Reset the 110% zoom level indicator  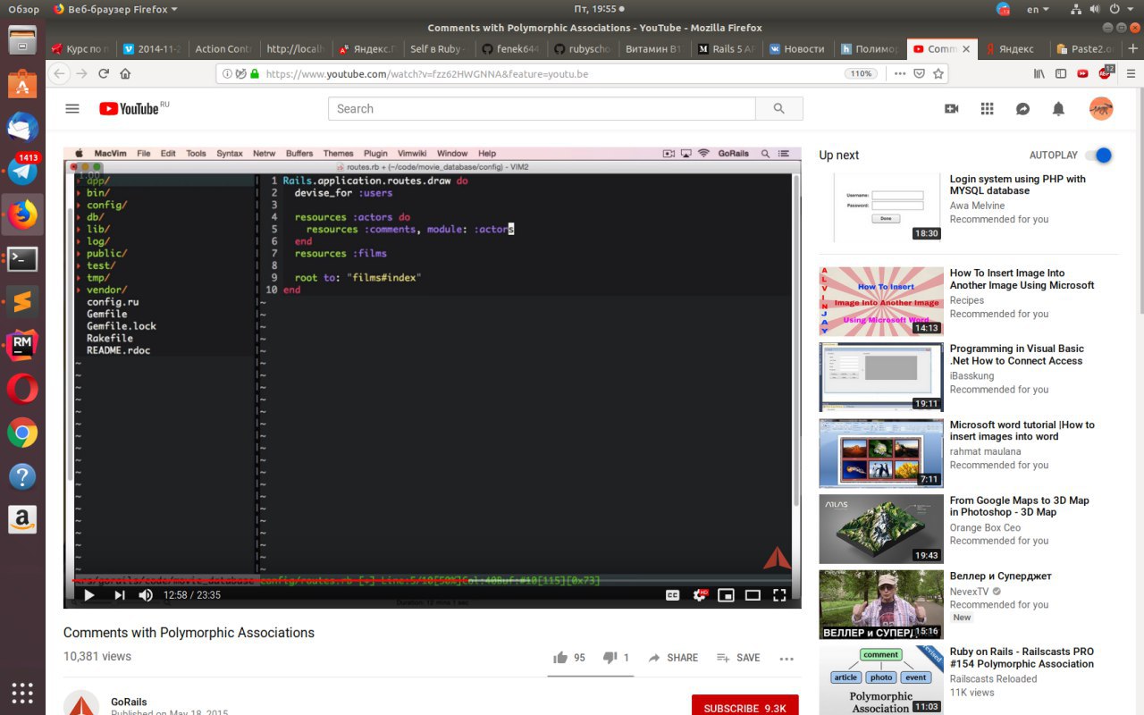[x=859, y=73]
